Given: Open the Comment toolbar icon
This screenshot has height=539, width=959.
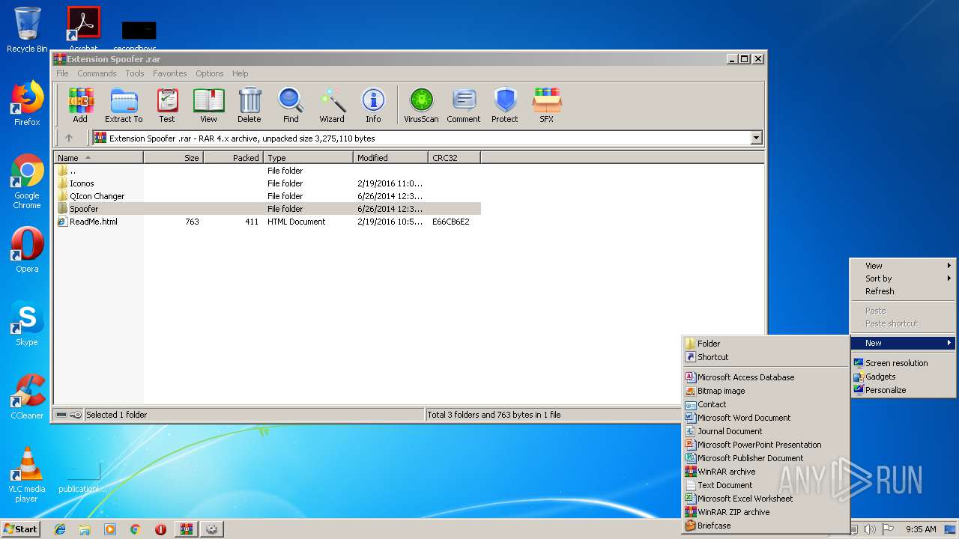Looking at the screenshot, I should (x=464, y=105).
